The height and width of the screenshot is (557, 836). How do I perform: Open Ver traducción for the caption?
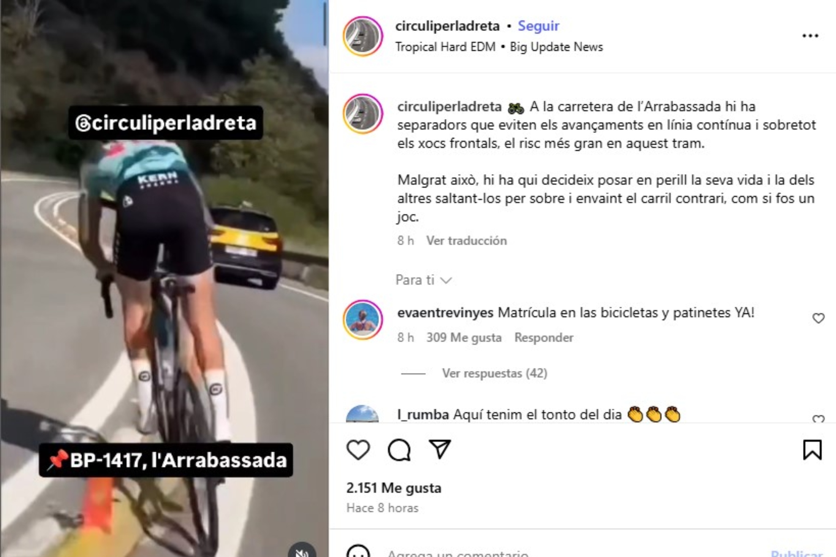click(466, 241)
